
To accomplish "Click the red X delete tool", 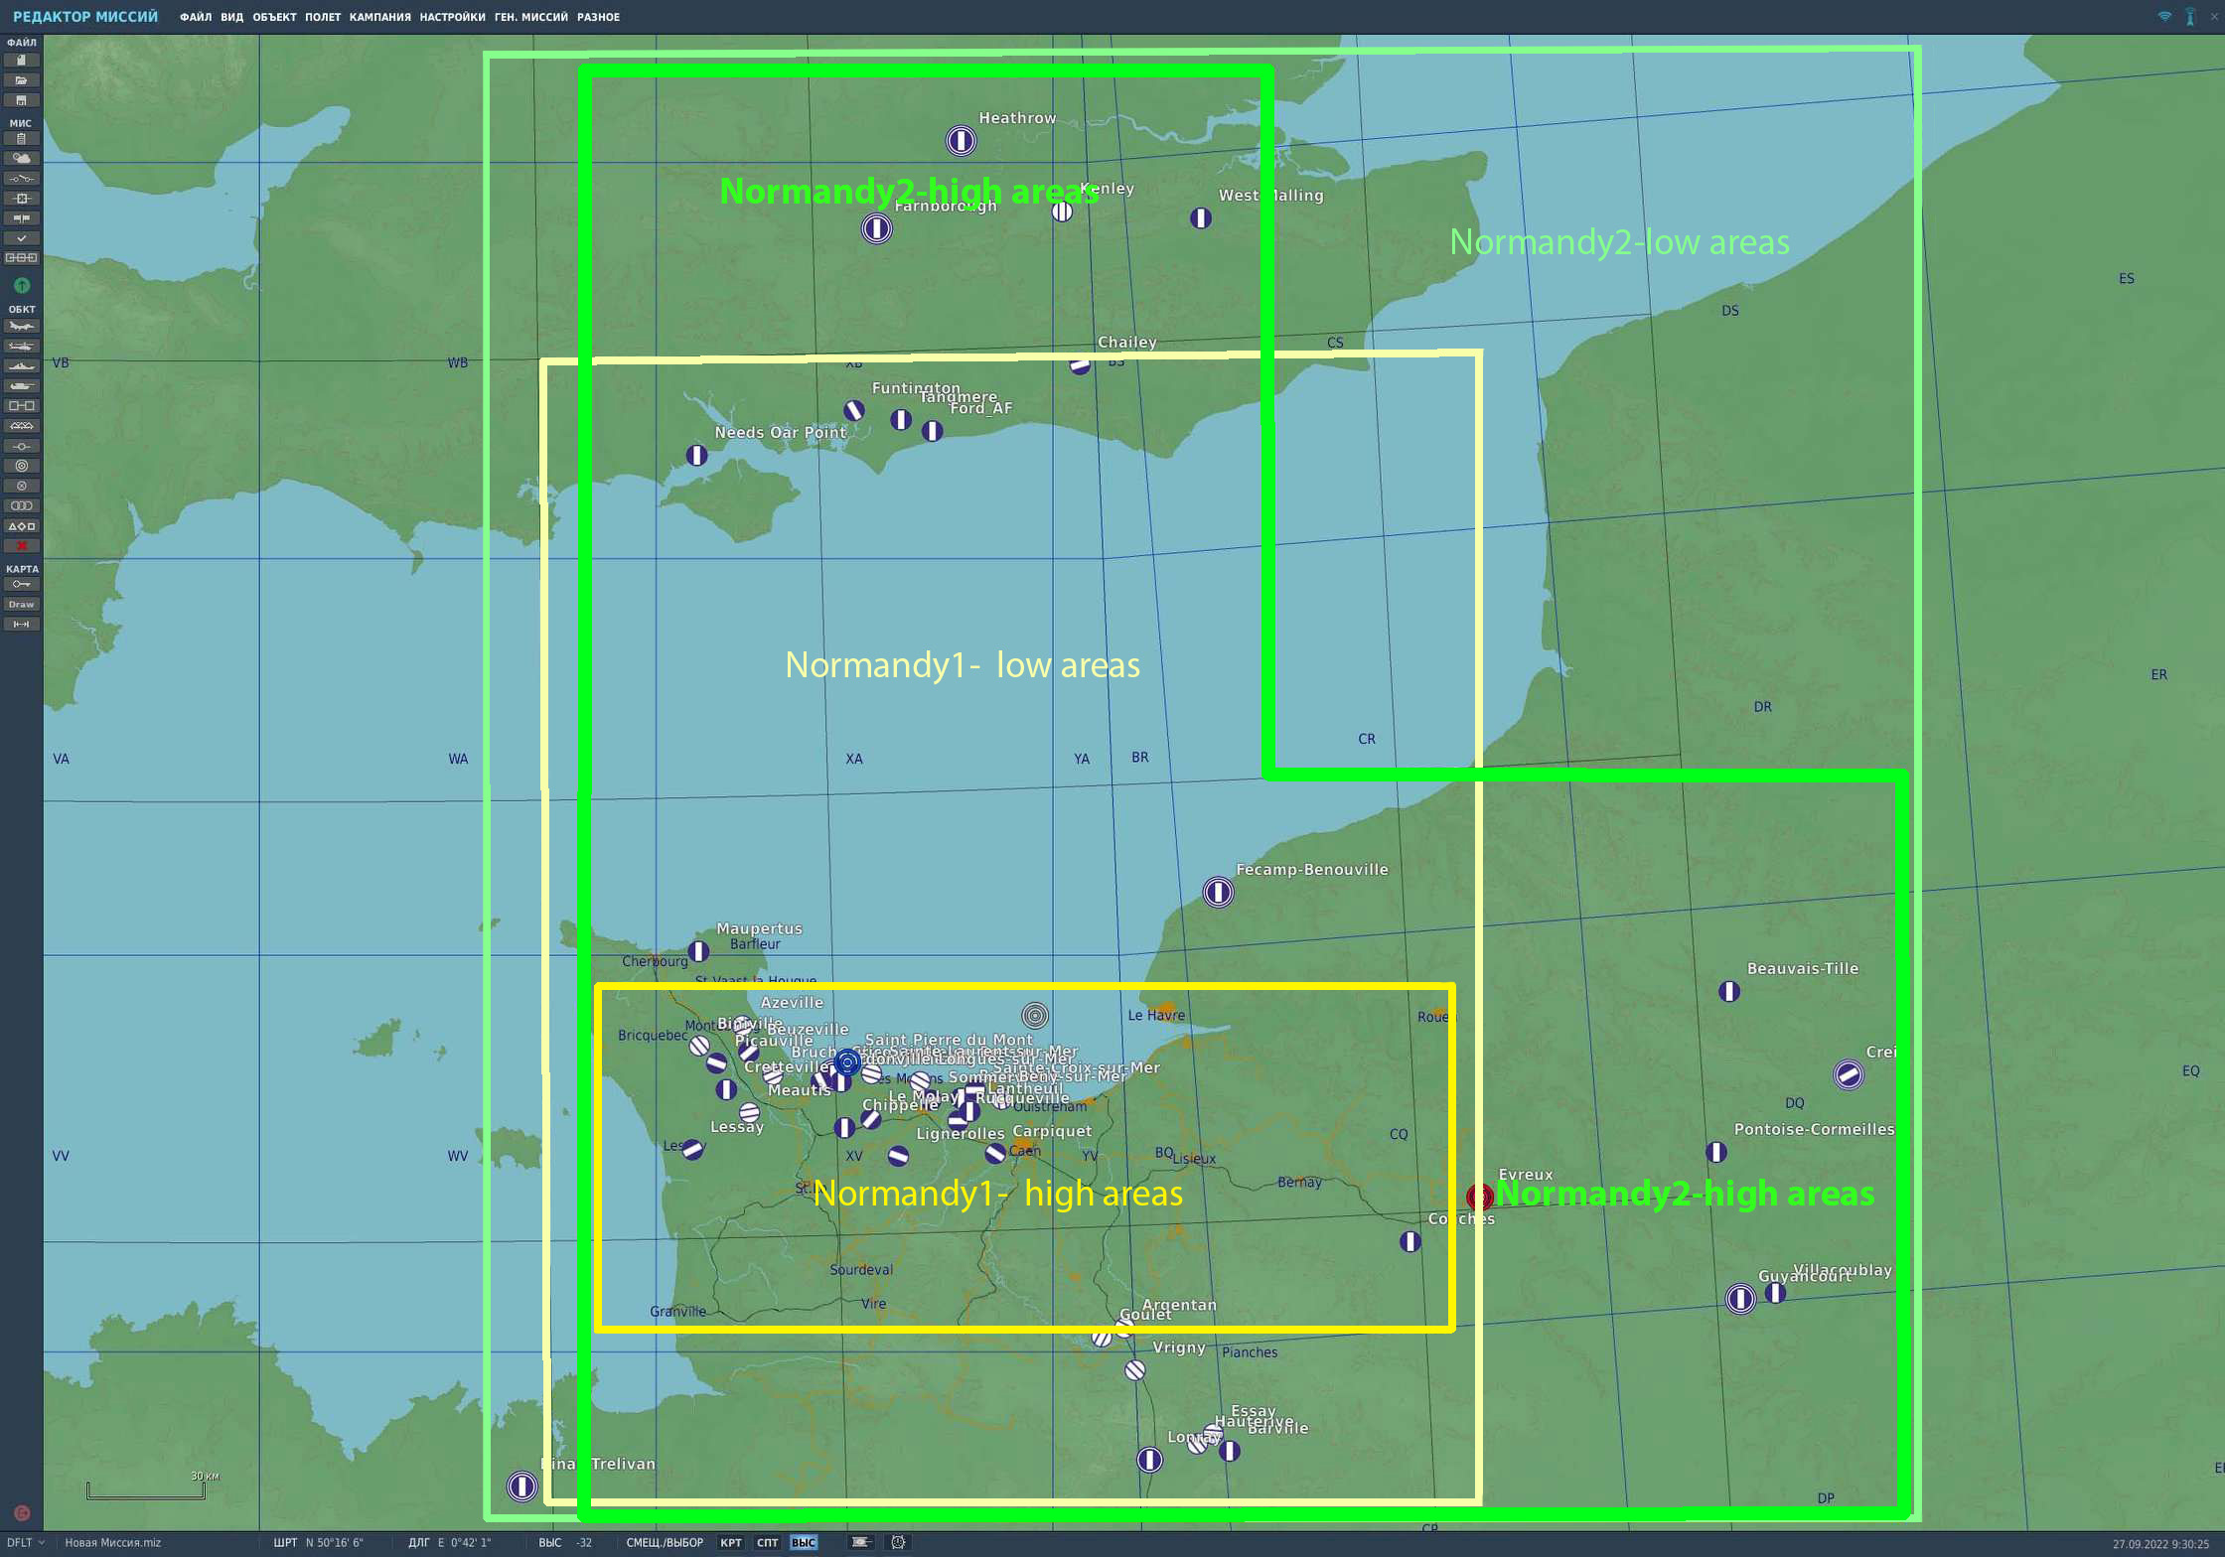I will 21,544.
